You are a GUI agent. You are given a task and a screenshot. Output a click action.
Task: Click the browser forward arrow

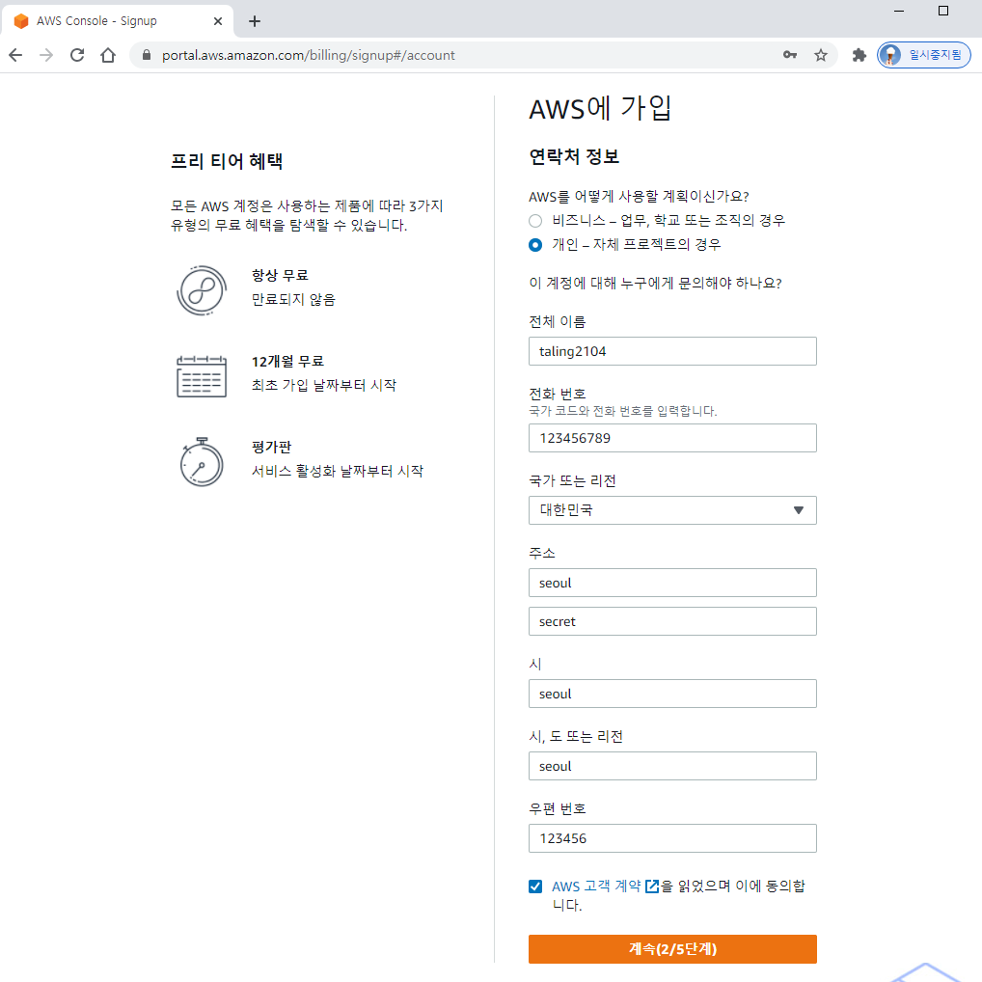click(x=46, y=55)
